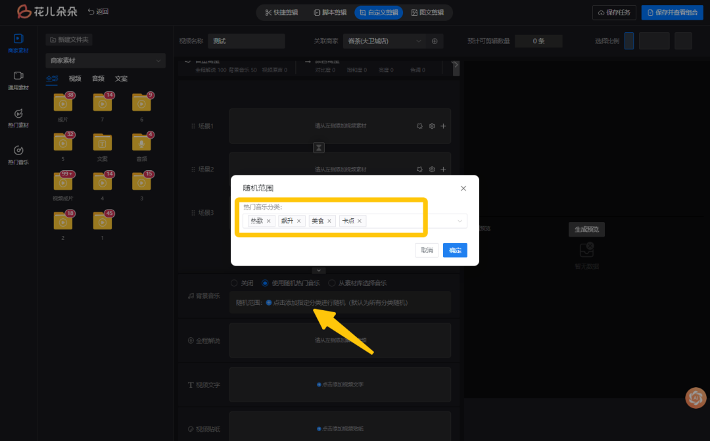710x441 pixels.
Task: Open folder named 5
Action: point(63,142)
